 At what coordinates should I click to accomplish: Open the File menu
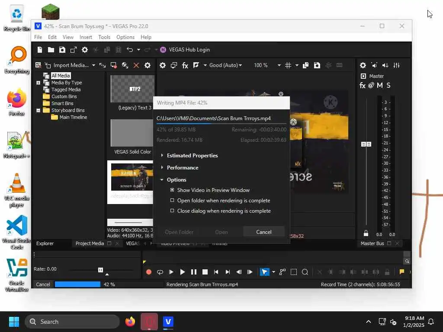(x=38, y=37)
